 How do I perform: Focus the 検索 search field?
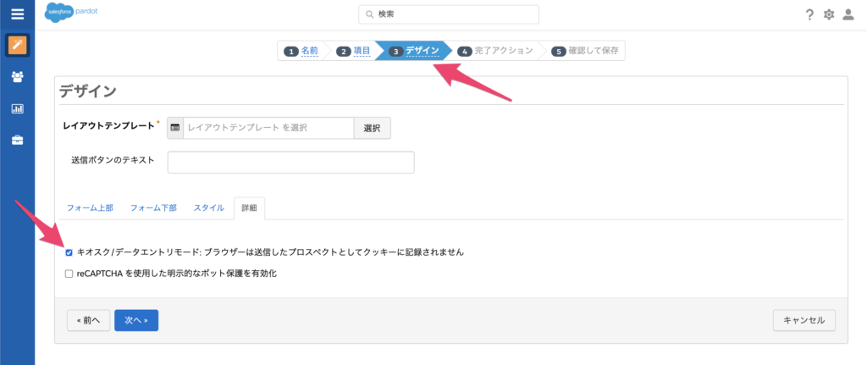(x=449, y=15)
